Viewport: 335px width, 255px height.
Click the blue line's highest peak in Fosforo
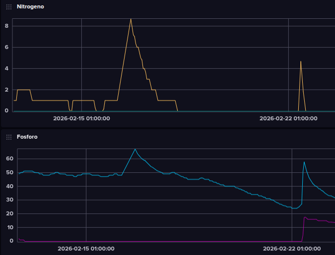[x=135, y=149]
